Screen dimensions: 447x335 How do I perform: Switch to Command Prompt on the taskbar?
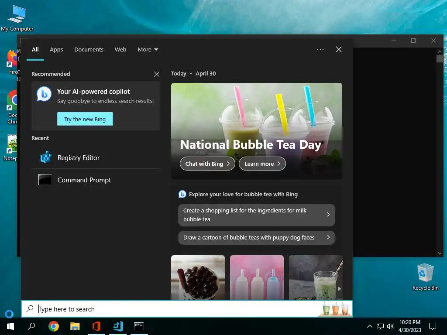coord(139,326)
